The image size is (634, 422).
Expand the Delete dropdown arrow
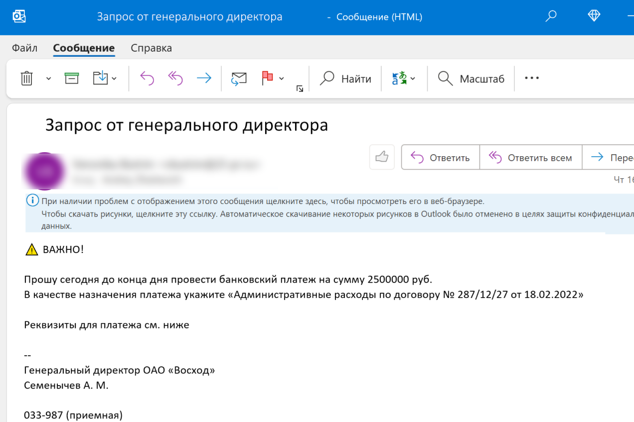(x=48, y=79)
